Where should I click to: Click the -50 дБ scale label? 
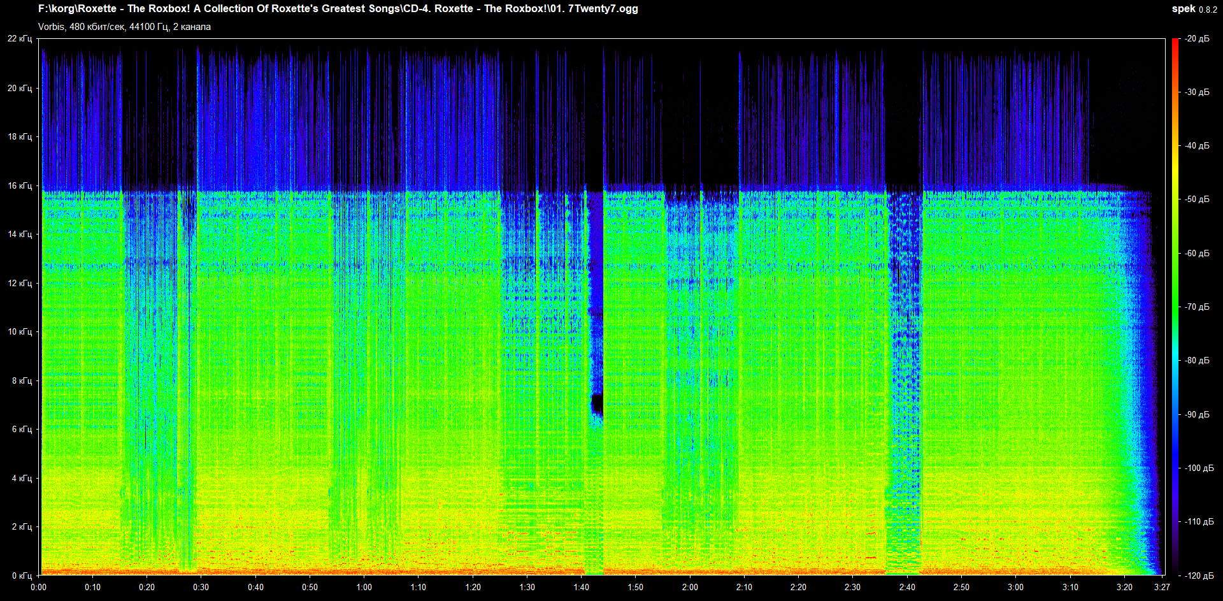point(1197,199)
